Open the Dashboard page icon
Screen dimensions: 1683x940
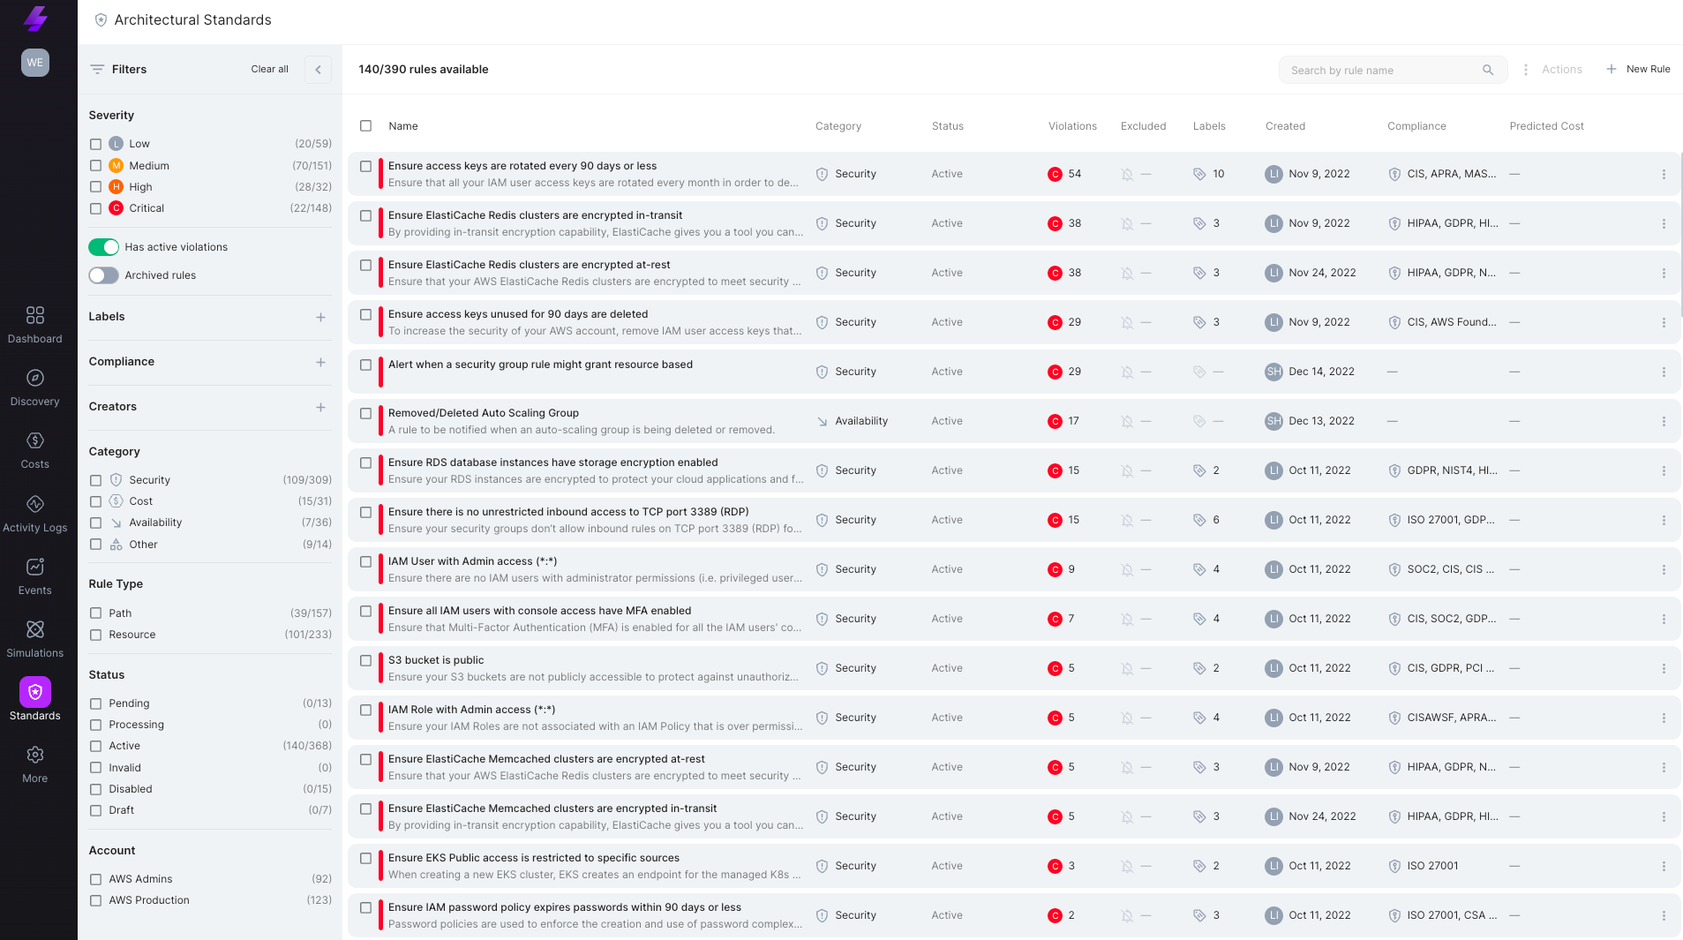point(35,315)
